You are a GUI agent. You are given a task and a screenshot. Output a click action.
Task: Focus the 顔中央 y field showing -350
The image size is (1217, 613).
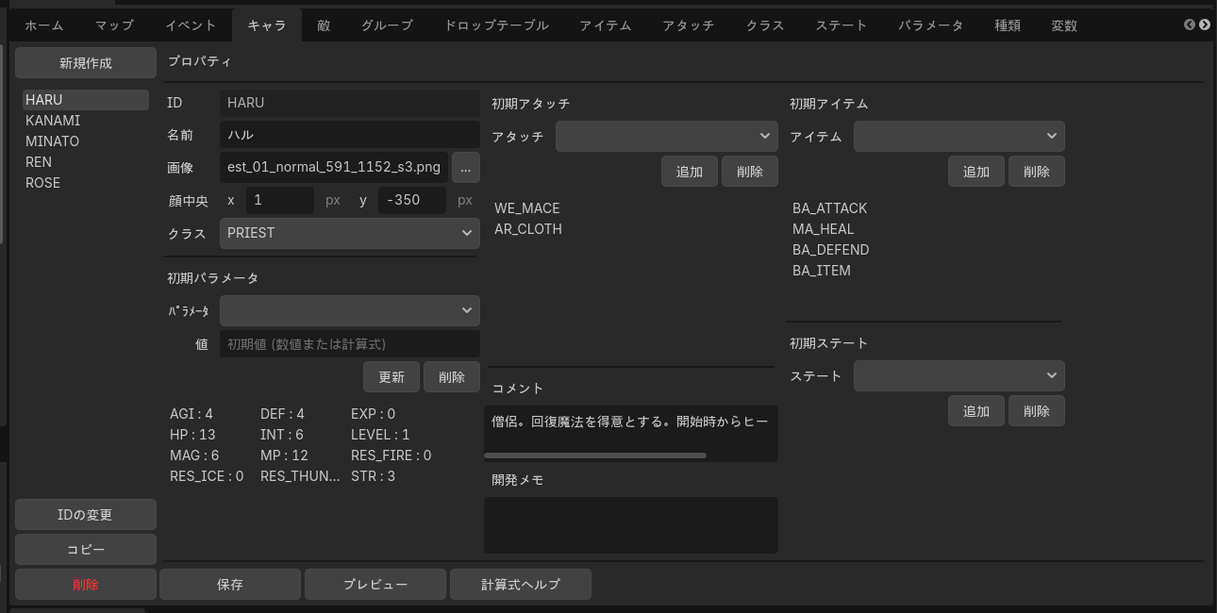pyautogui.click(x=412, y=200)
